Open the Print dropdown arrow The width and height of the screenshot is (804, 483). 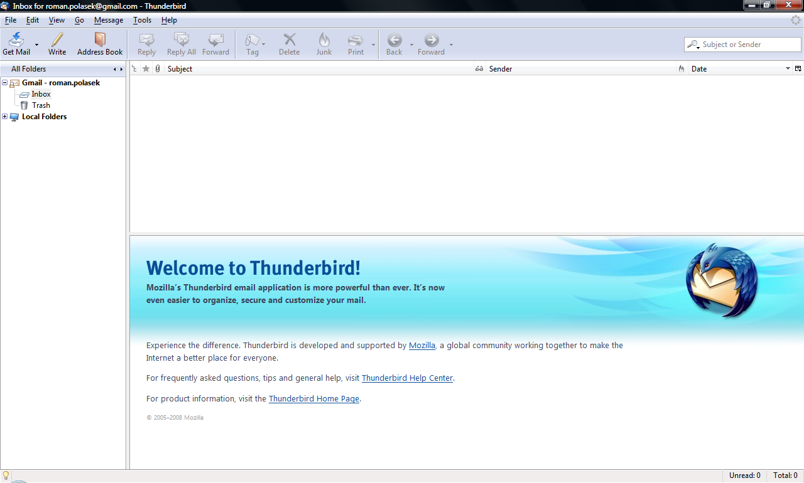(x=373, y=45)
